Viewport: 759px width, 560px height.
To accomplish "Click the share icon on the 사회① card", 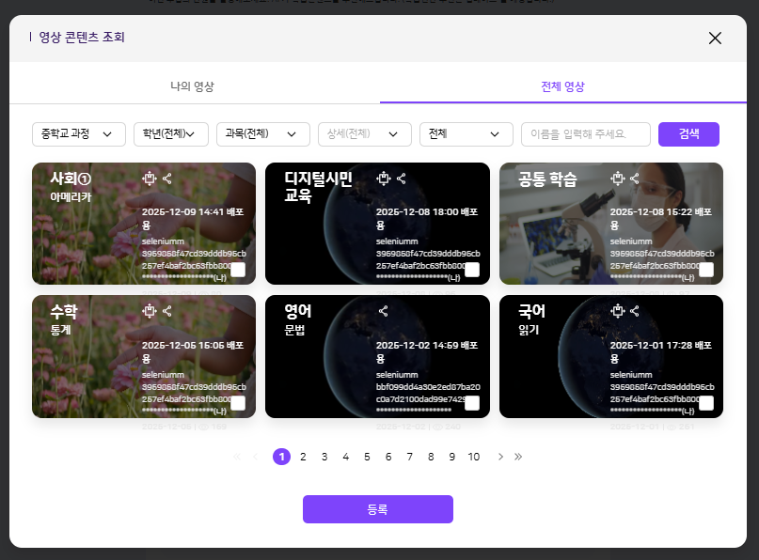I will click(x=167, y=178).
